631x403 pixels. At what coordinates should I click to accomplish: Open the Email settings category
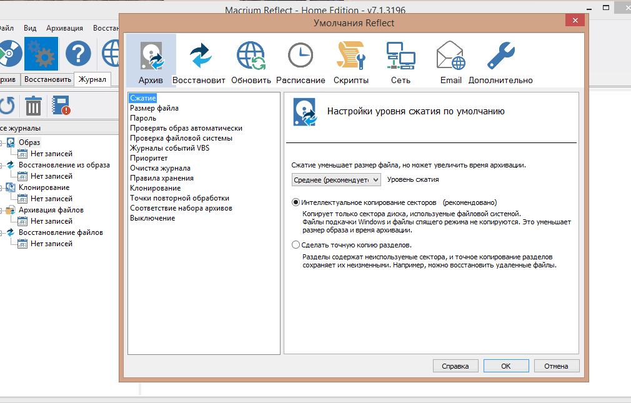(450, 61)
